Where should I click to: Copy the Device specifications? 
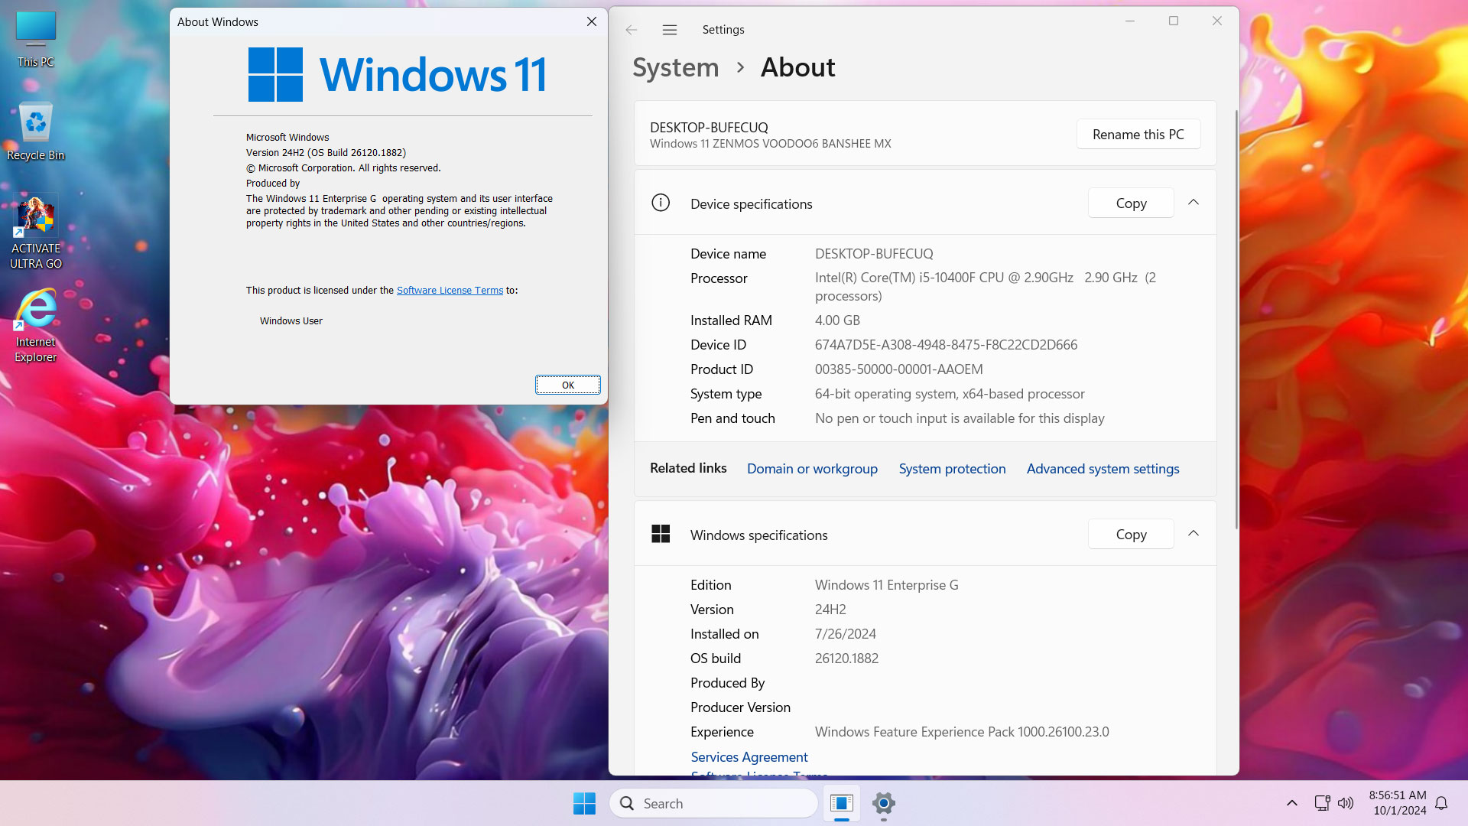tap(1131, 203)
